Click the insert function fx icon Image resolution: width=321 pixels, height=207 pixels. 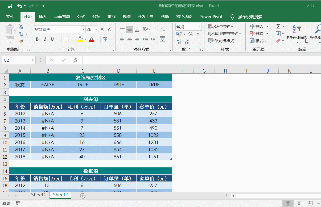(75, 60)
